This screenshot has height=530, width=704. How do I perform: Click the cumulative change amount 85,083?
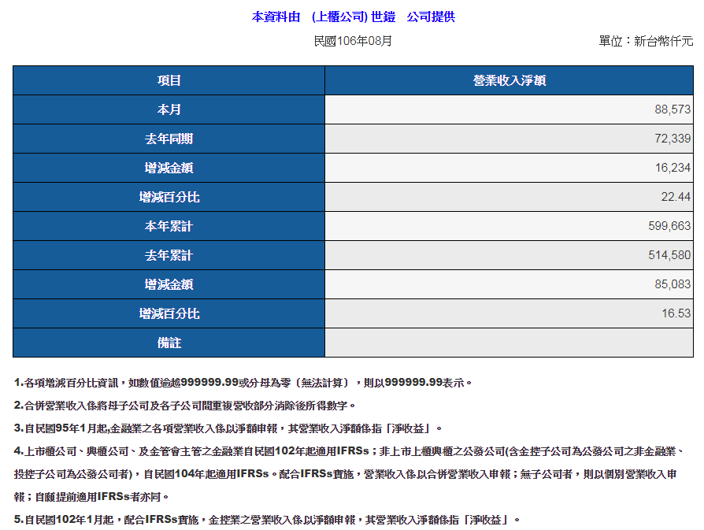pos(672,284)
